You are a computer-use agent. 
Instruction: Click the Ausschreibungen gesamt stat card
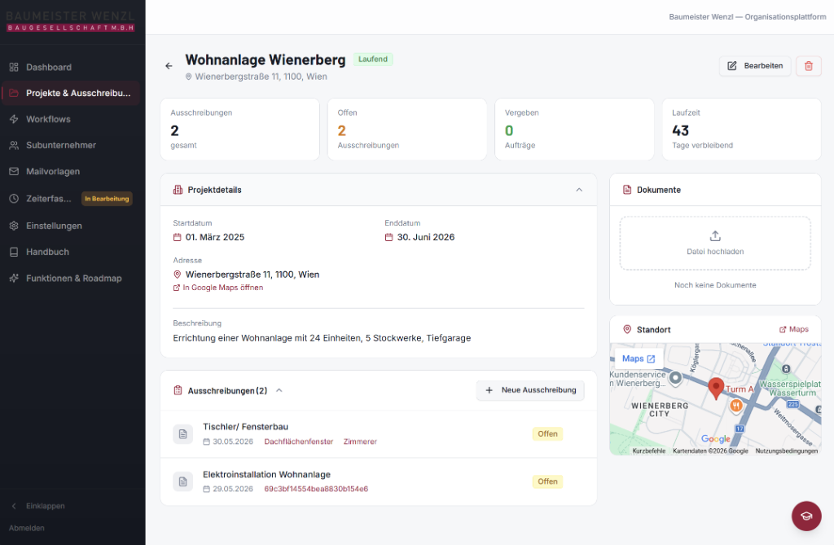coord(240,130)
